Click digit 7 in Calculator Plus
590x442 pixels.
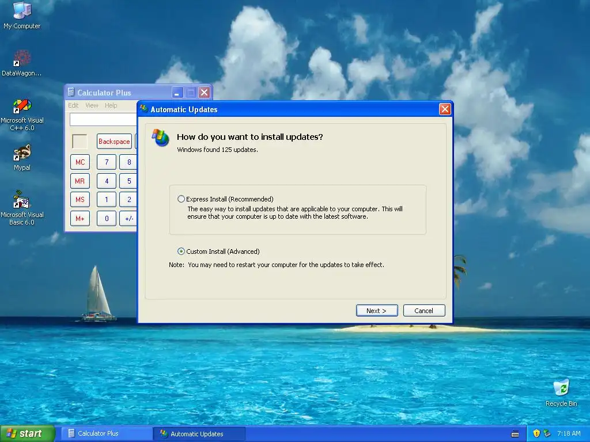coord(107,162)
